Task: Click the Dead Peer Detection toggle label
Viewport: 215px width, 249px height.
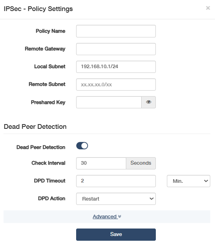Action: 41,147
